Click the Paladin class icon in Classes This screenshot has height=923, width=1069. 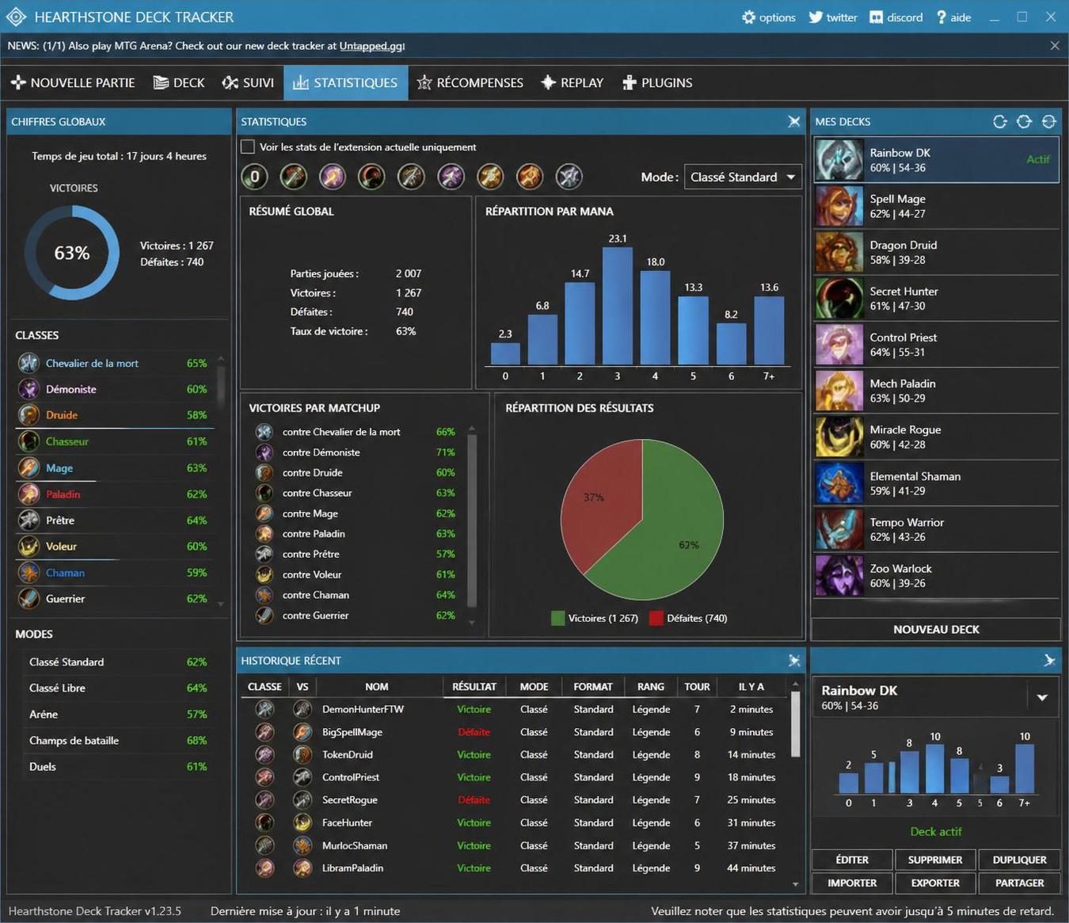coord(29,494)
